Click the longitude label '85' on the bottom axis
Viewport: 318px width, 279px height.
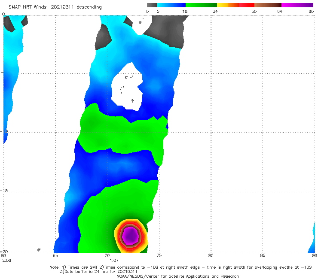[263, 255]
